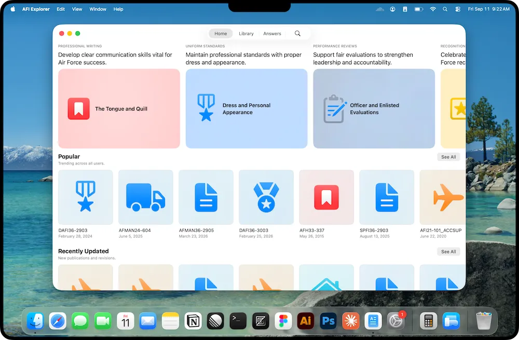Open Calculator in the dock
The image size is (519, 340).
tap(428, 321)
